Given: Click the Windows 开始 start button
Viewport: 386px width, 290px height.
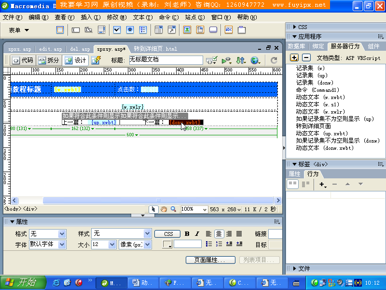Looking at the screenshot, I should pyautogui.click(x=23, y=282).
